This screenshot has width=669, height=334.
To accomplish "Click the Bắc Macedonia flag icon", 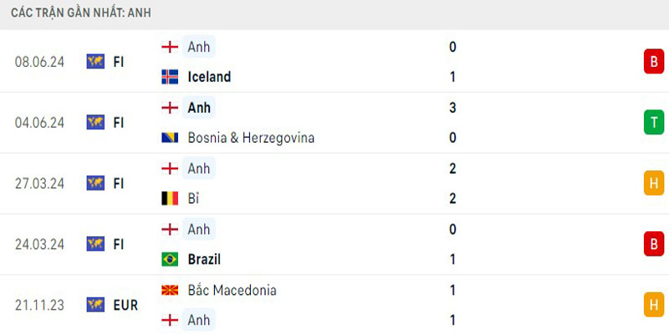I will pos(170,291).
